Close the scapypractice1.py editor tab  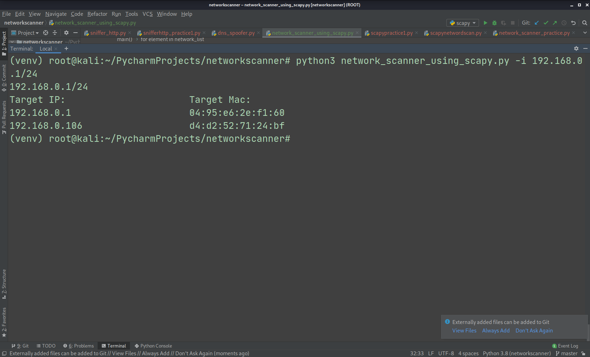tap(417, 33)
